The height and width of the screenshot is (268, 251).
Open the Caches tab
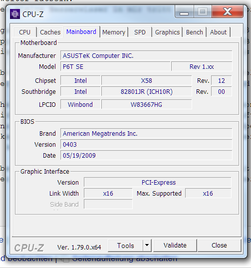(50, 32)
